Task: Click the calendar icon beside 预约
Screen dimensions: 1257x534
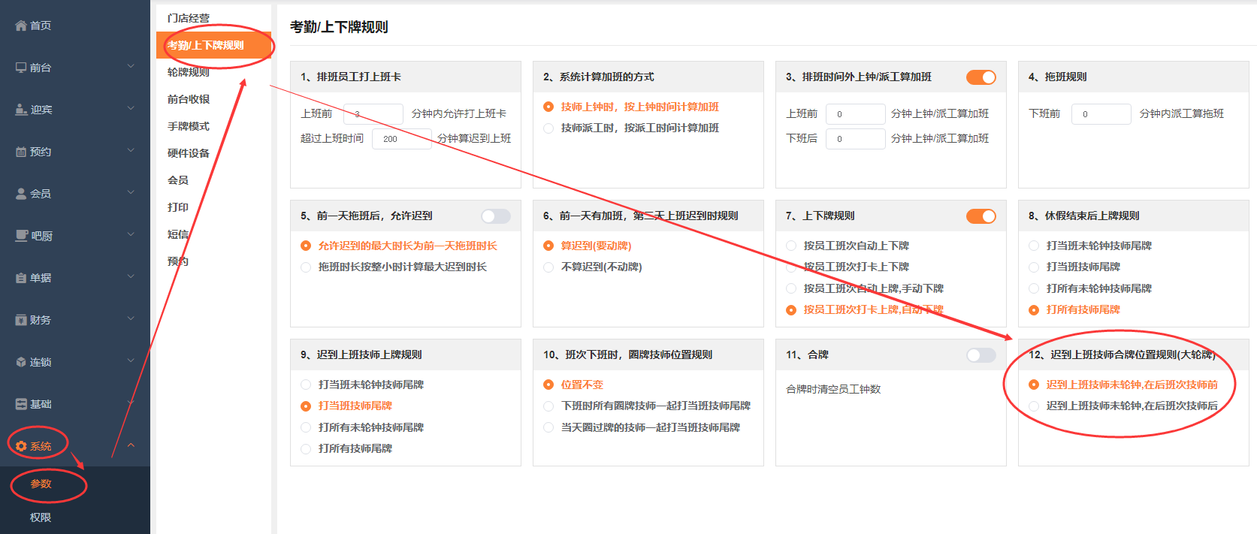Action: 21,152
